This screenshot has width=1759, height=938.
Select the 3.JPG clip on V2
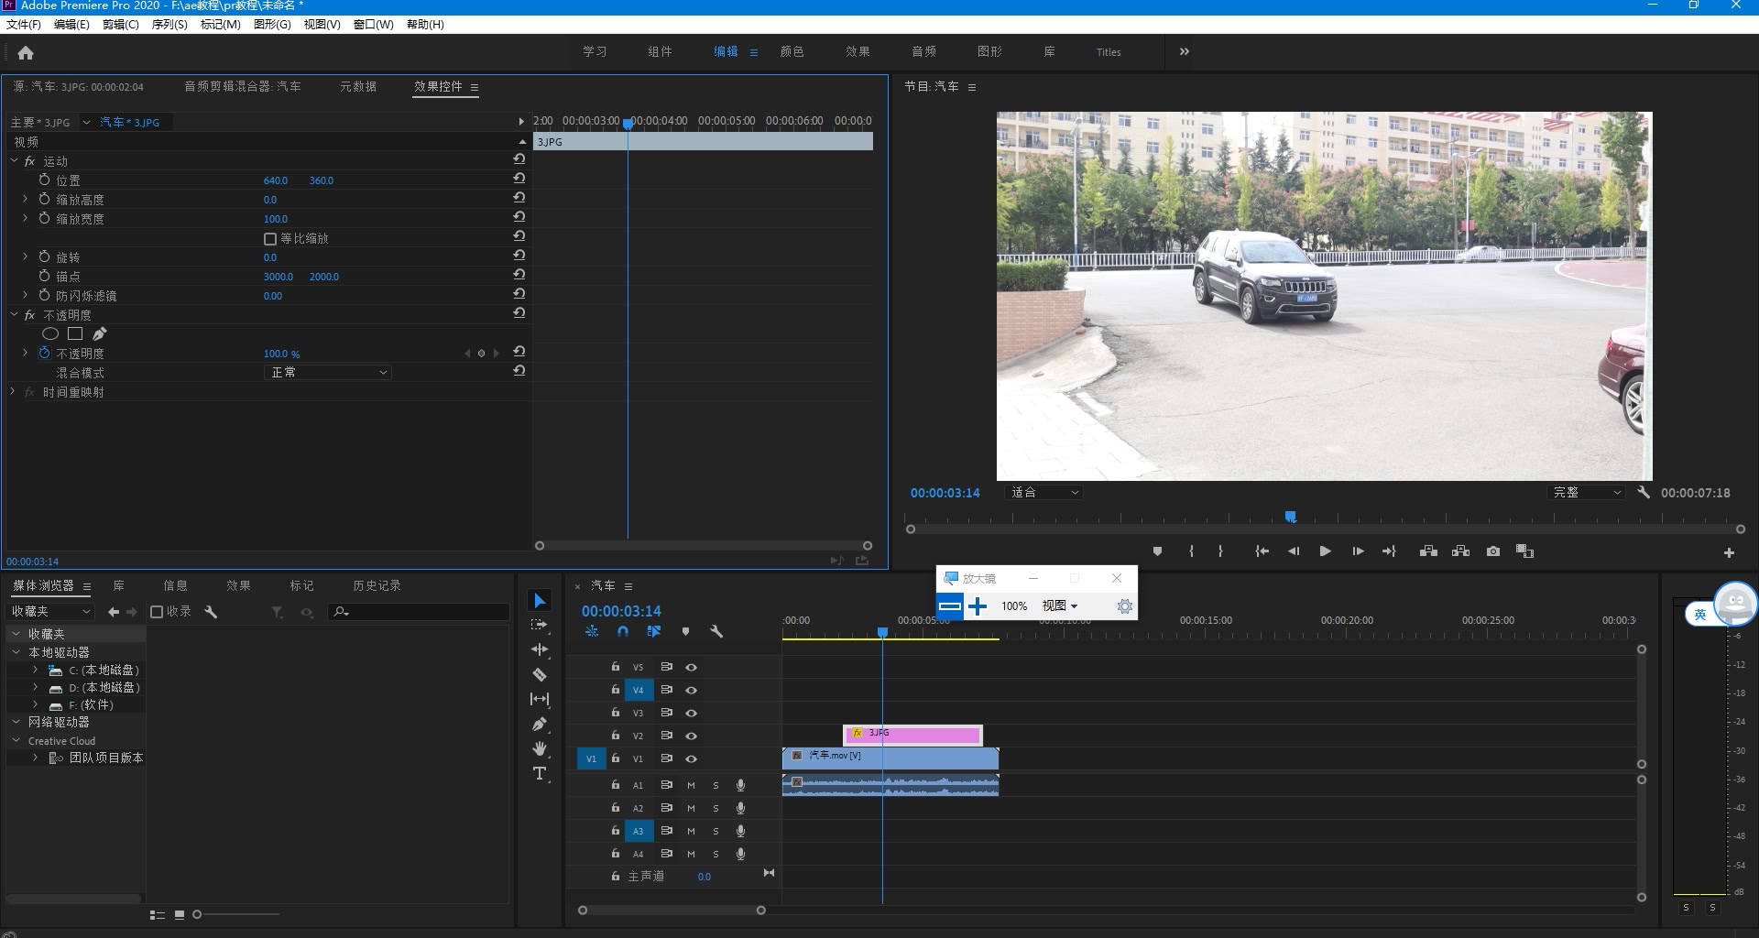[912, 734]
